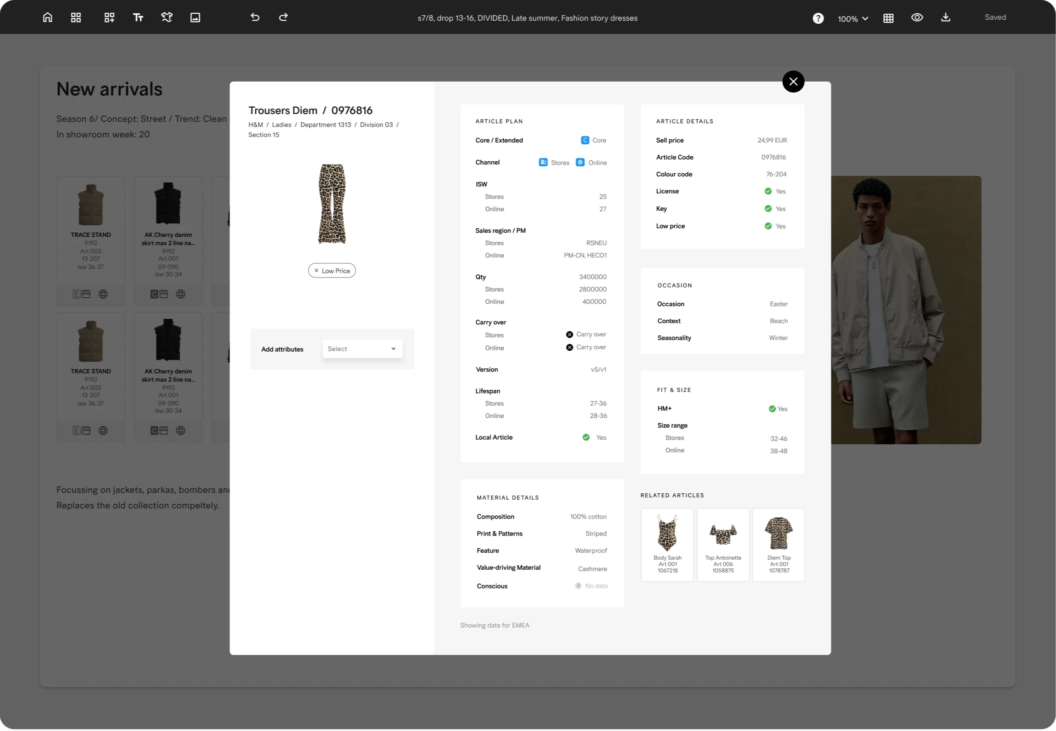Open the 100% zoom level dropdown
Image resolution: width=1056 pixels, height=731 pixels.
852,19
